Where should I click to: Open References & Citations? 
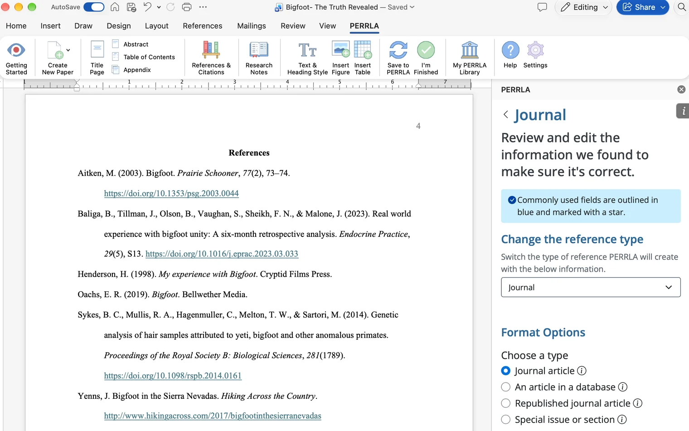tap(211, 58)
